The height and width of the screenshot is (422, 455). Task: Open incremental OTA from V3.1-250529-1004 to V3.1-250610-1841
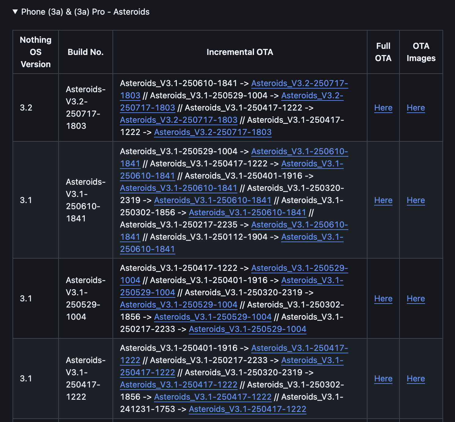[299, 151]
